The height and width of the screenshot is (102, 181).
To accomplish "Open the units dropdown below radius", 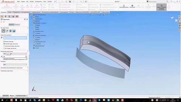I will pyautogui.click(x=15, y=59).
